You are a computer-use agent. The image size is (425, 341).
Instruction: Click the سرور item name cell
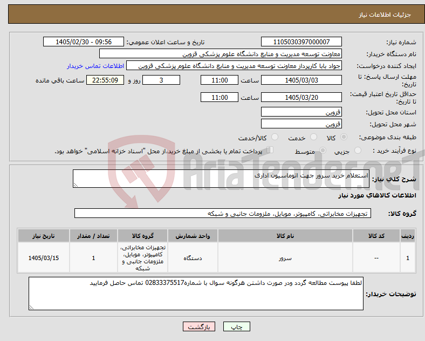point(285,258)
